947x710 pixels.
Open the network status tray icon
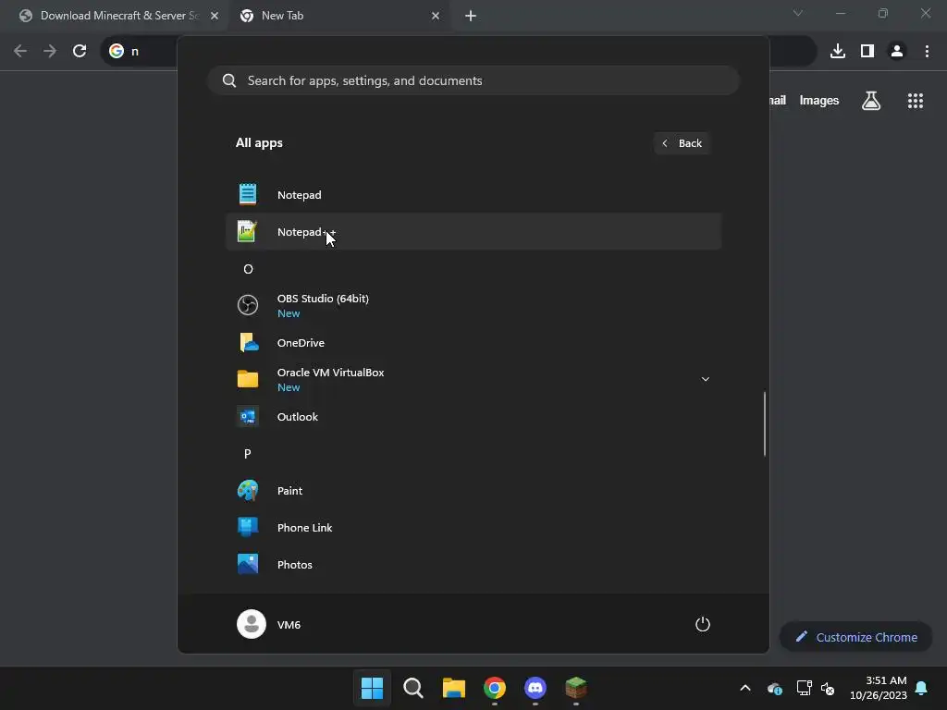pos(804,688)
